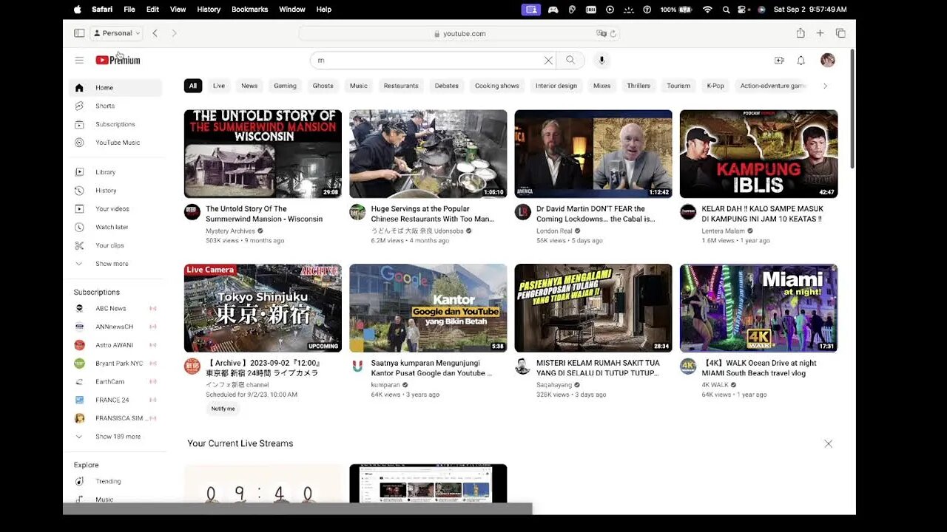Expand Show 189 more subscriptions
This screenshot has width=947, height=532.
[x=115, y=437]
